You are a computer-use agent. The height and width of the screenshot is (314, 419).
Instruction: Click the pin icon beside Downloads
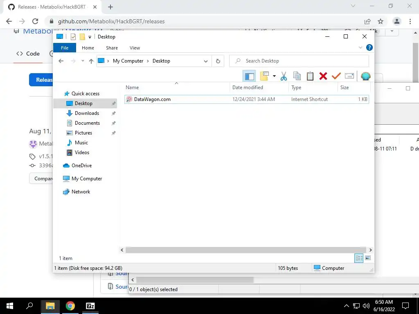click(114, 113)
